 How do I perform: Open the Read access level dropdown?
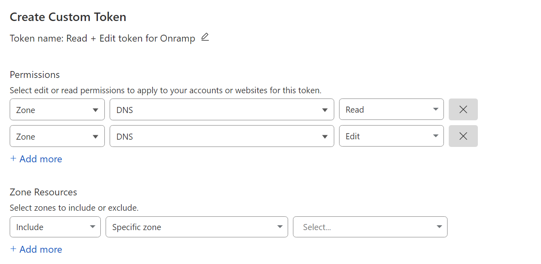tap(391, 109)
